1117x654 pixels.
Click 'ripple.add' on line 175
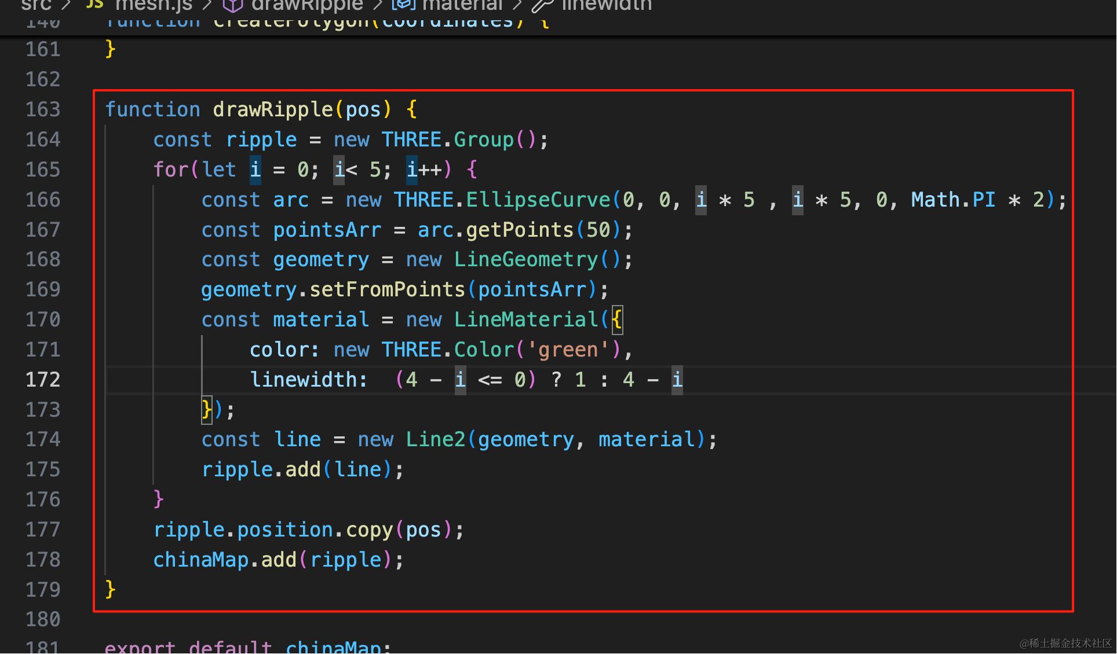pyautogui.click(x=261, y=469)
